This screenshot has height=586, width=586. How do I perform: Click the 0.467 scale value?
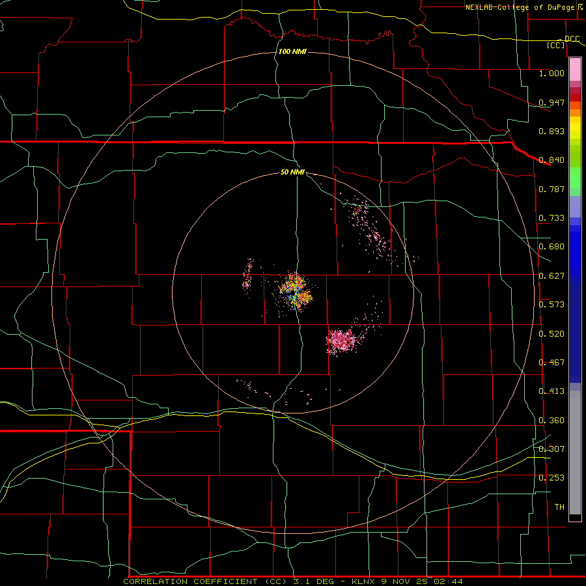551,363
